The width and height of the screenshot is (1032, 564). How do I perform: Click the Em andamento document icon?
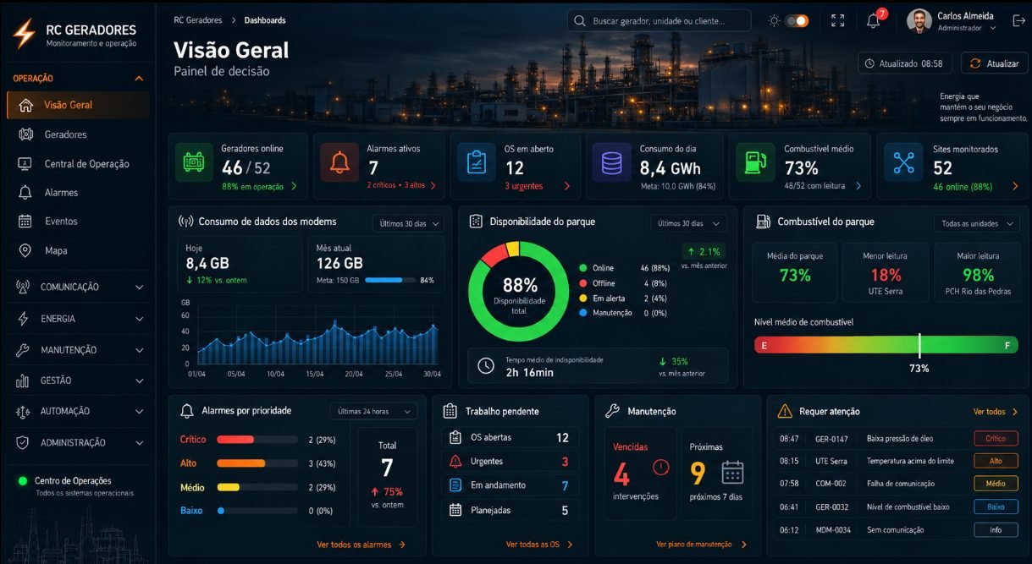coord(455,485)
